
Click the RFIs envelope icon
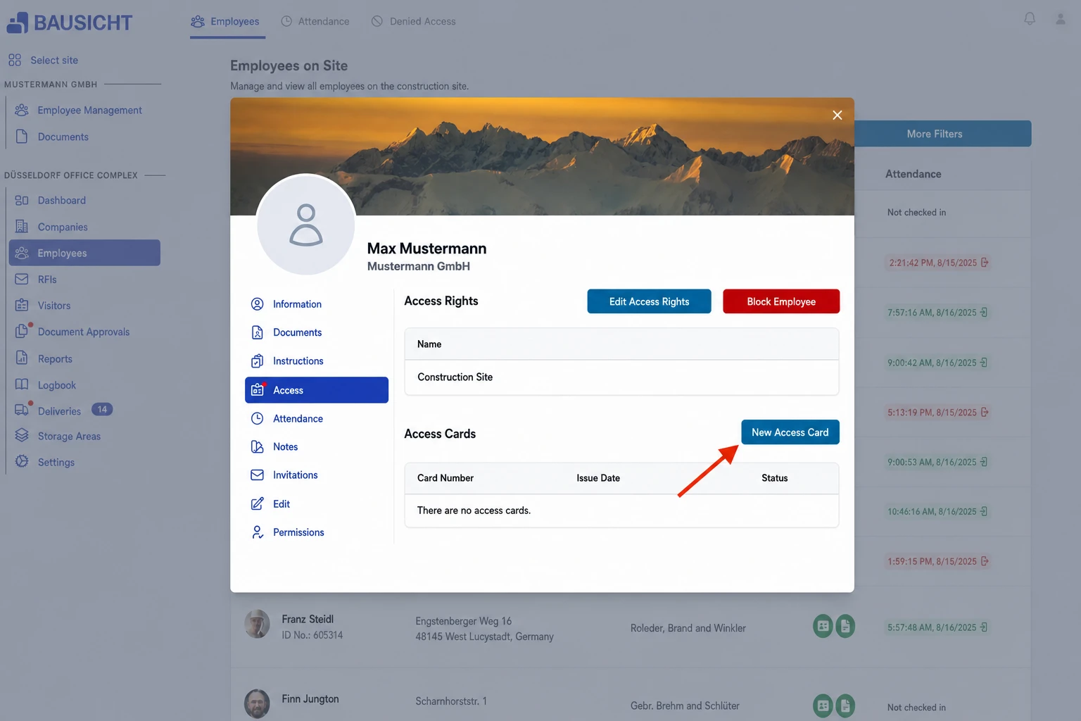pos(22,279)
